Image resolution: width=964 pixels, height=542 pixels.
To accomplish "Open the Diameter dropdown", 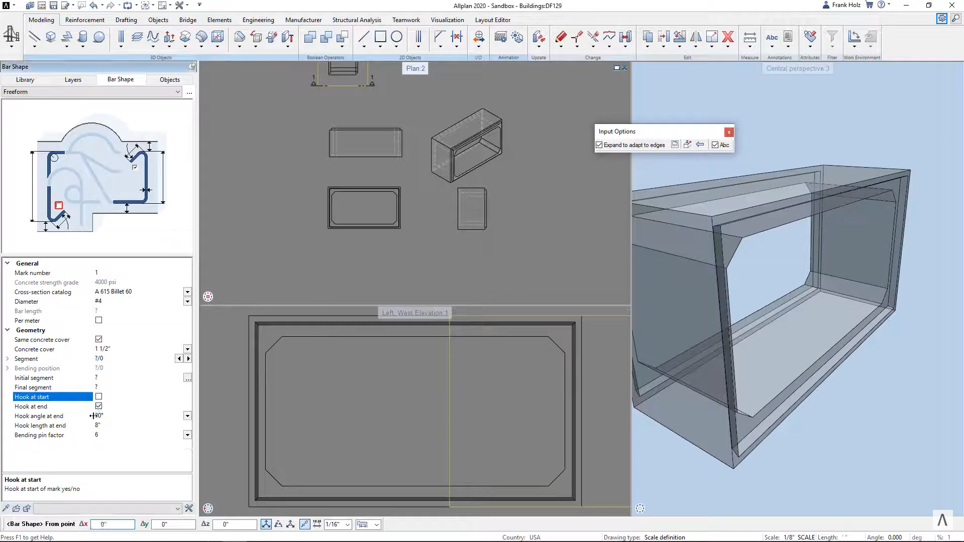I will 187,301.
